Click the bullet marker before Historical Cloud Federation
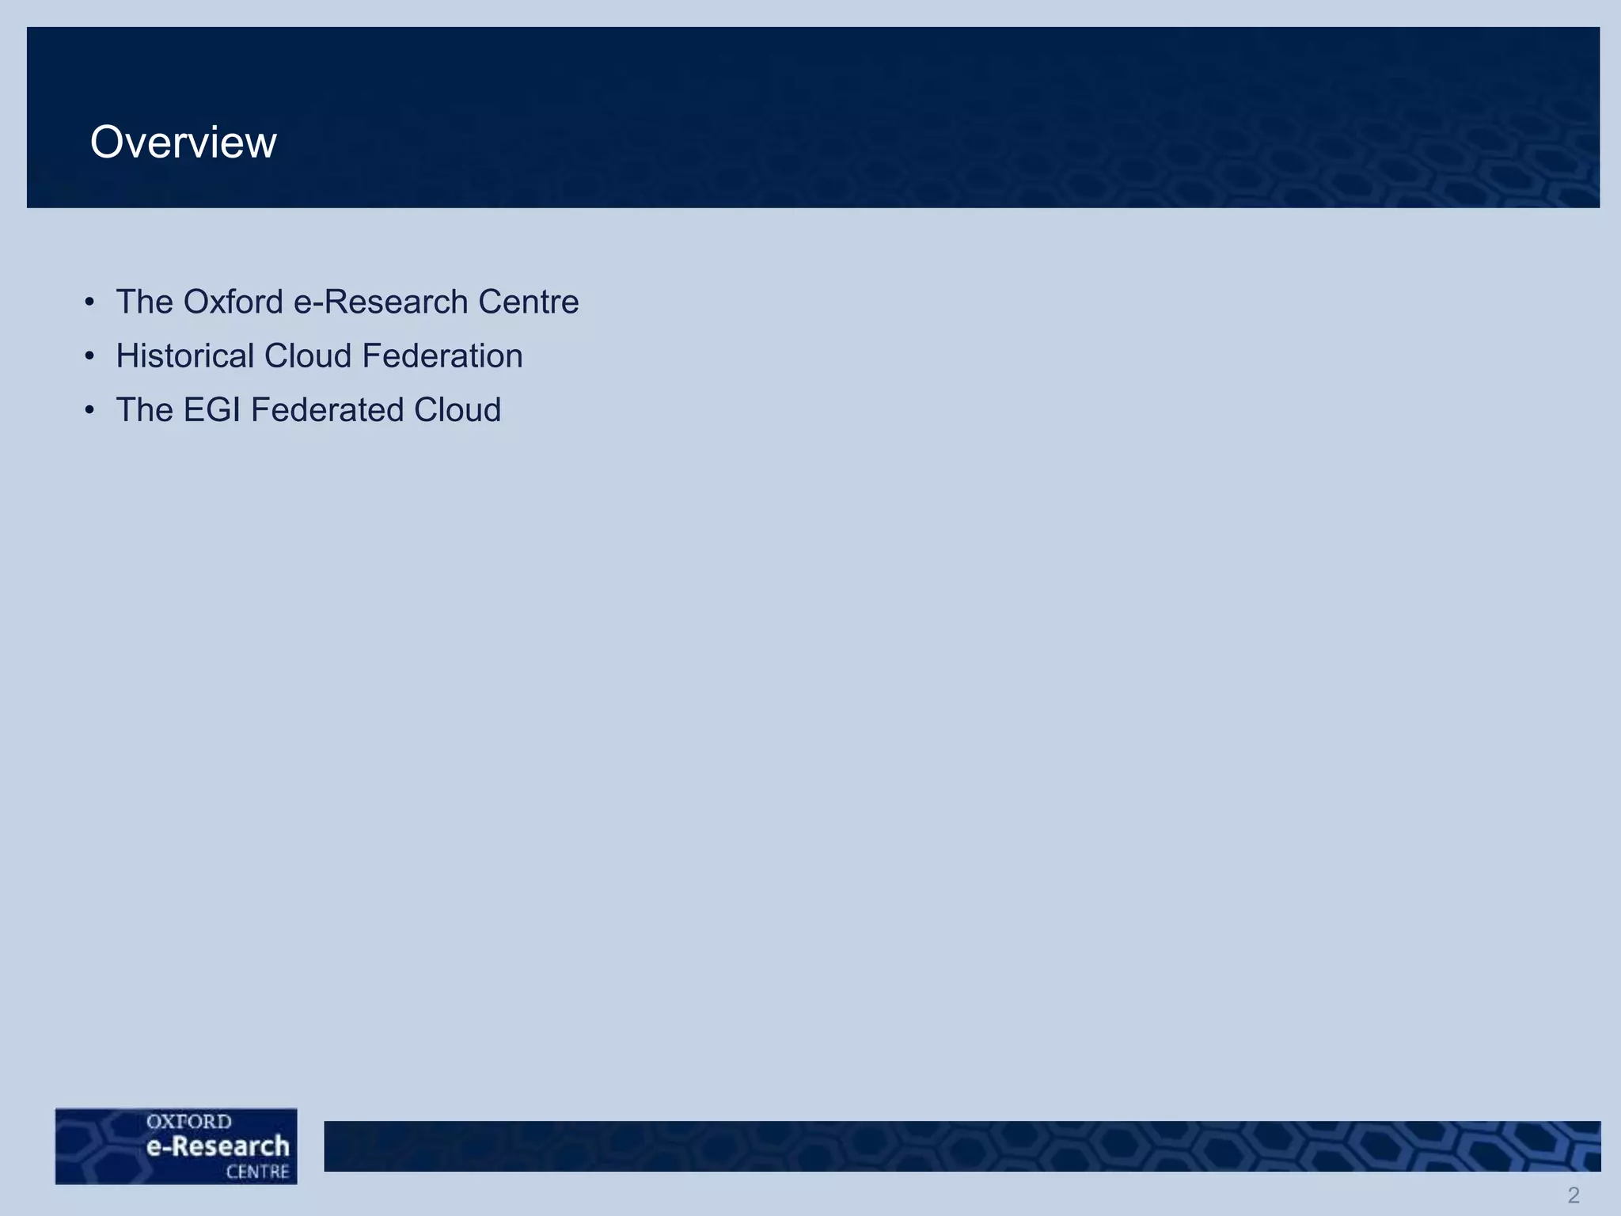 point(90,356)
